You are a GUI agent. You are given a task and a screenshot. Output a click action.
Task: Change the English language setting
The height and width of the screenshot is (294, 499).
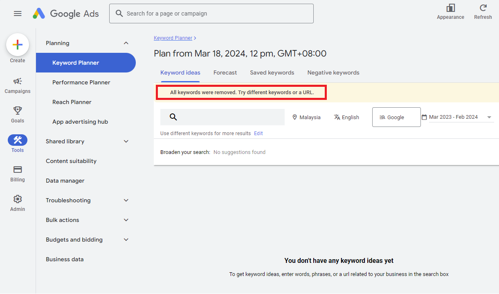point(346,117)
